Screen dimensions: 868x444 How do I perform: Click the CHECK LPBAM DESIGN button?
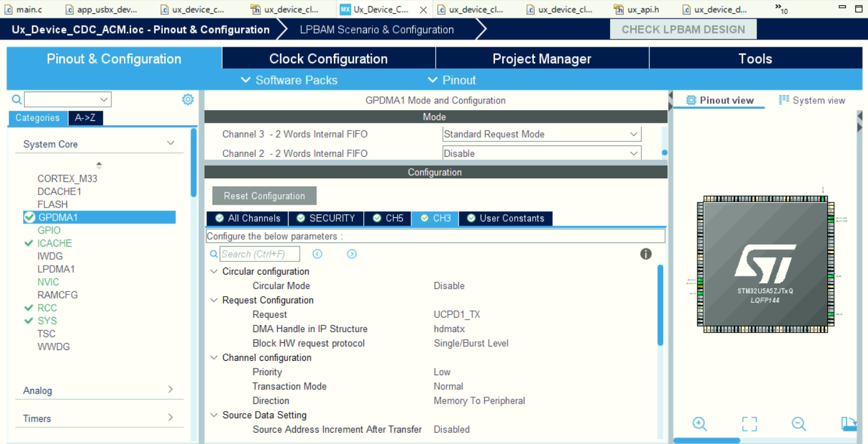click(683, 28)
